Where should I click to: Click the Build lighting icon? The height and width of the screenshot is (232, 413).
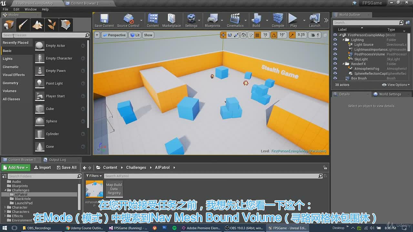tap(256, 21)
